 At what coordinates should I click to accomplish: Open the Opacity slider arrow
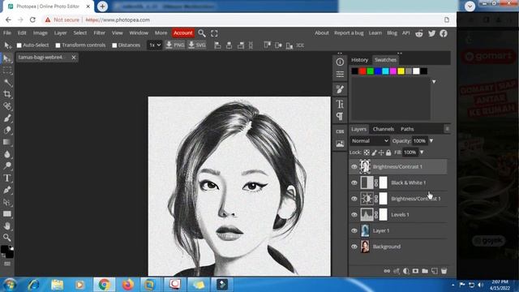coord(431,141)
